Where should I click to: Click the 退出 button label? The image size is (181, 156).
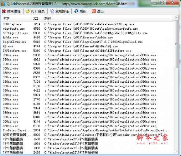pos(100,11)
